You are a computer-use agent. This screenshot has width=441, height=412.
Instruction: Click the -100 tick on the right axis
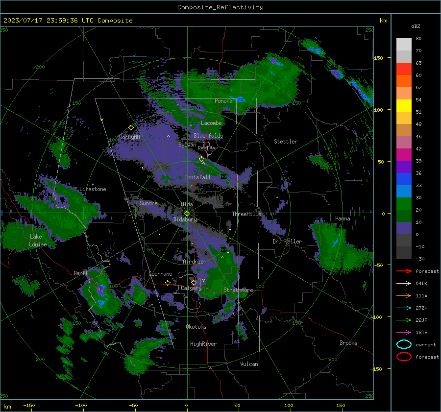[376, 317]
